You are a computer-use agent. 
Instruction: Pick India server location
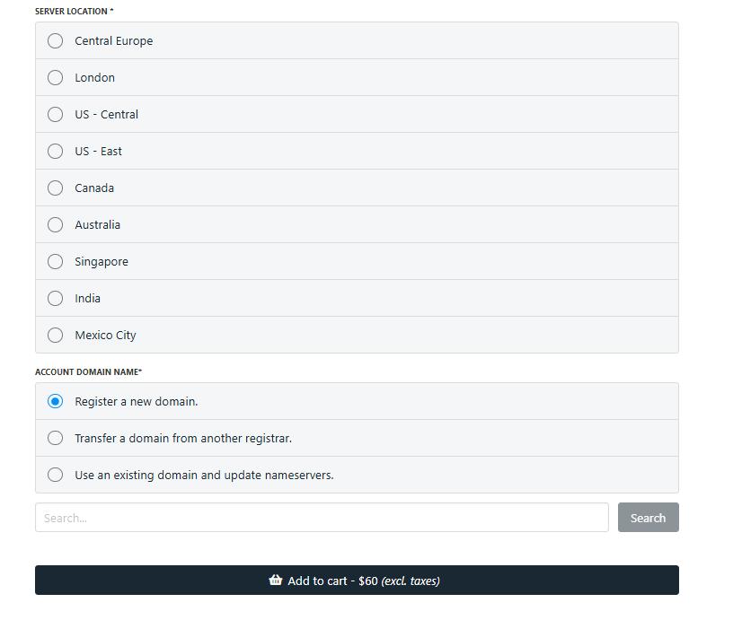point(56,299)
